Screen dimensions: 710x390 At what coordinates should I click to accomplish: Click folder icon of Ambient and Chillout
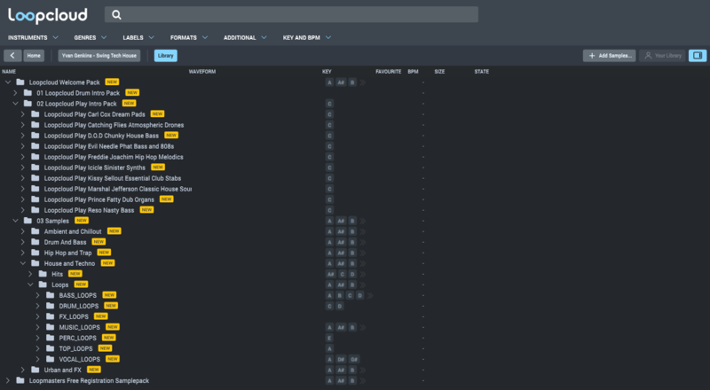click(35, 231)
